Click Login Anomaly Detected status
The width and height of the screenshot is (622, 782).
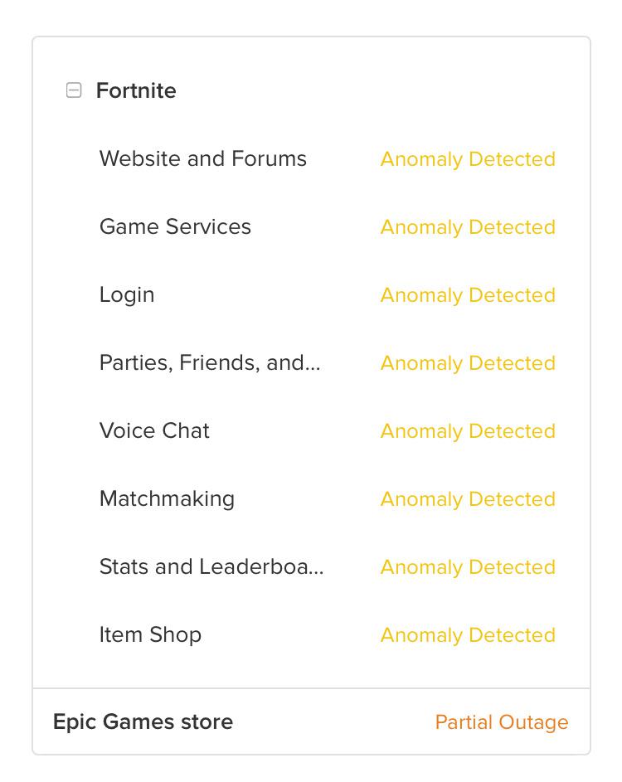coord(468,295)
